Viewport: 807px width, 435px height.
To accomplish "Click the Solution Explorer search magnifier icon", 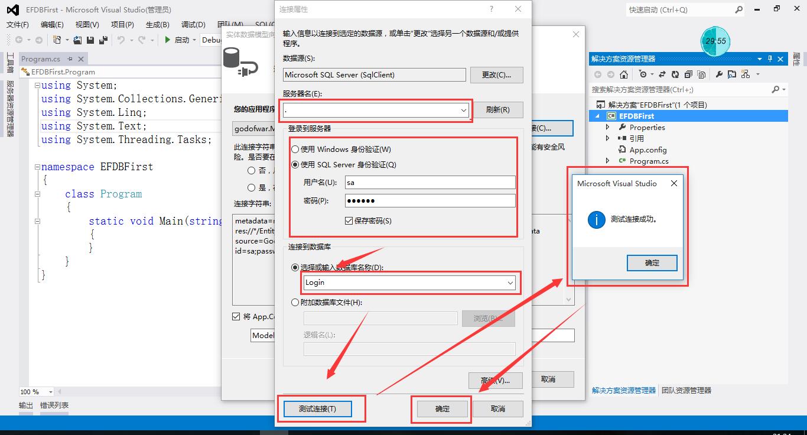I will click(776, 89).
